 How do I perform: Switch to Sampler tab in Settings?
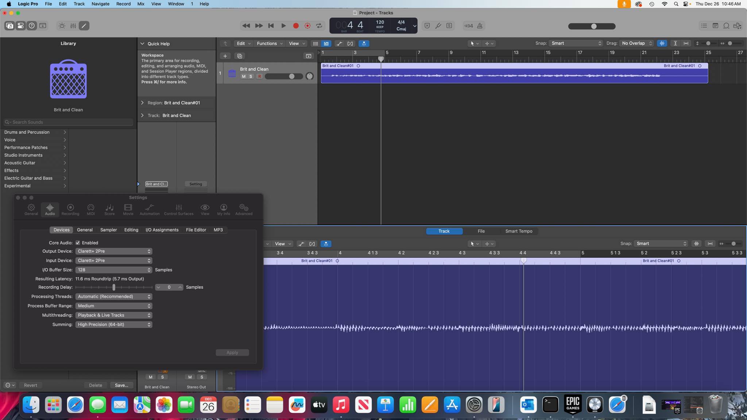pyautogui.click(x=109, y=230)
